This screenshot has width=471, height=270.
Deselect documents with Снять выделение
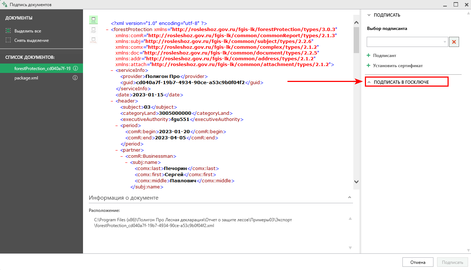pos(27,40)
